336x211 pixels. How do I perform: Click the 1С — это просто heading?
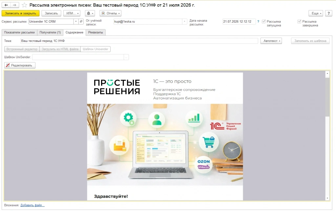point(172,81)
